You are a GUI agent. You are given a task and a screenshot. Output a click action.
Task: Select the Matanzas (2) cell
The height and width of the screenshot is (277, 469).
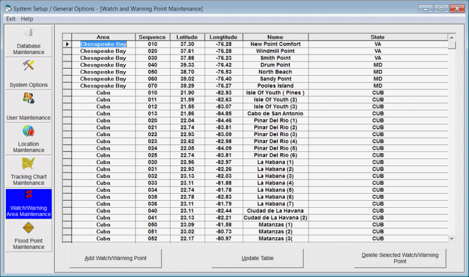[276, 231]
